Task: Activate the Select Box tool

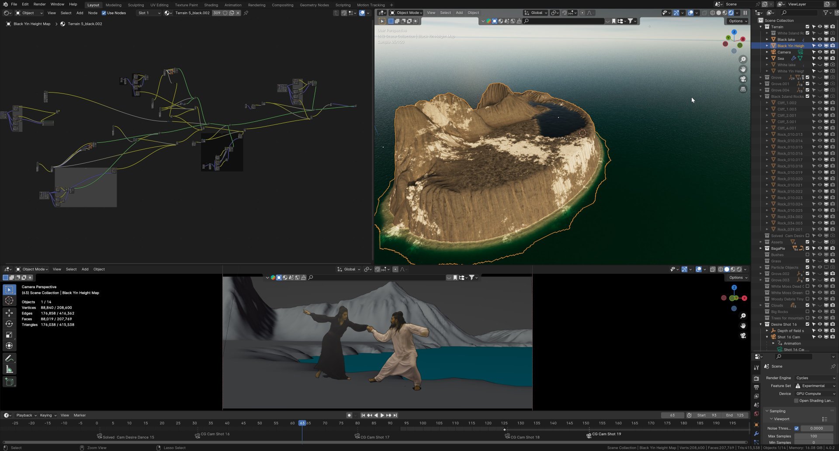Action: (x=9, y=289)
